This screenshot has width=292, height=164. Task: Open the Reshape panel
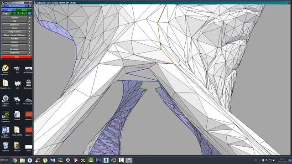tap(14, 49)
